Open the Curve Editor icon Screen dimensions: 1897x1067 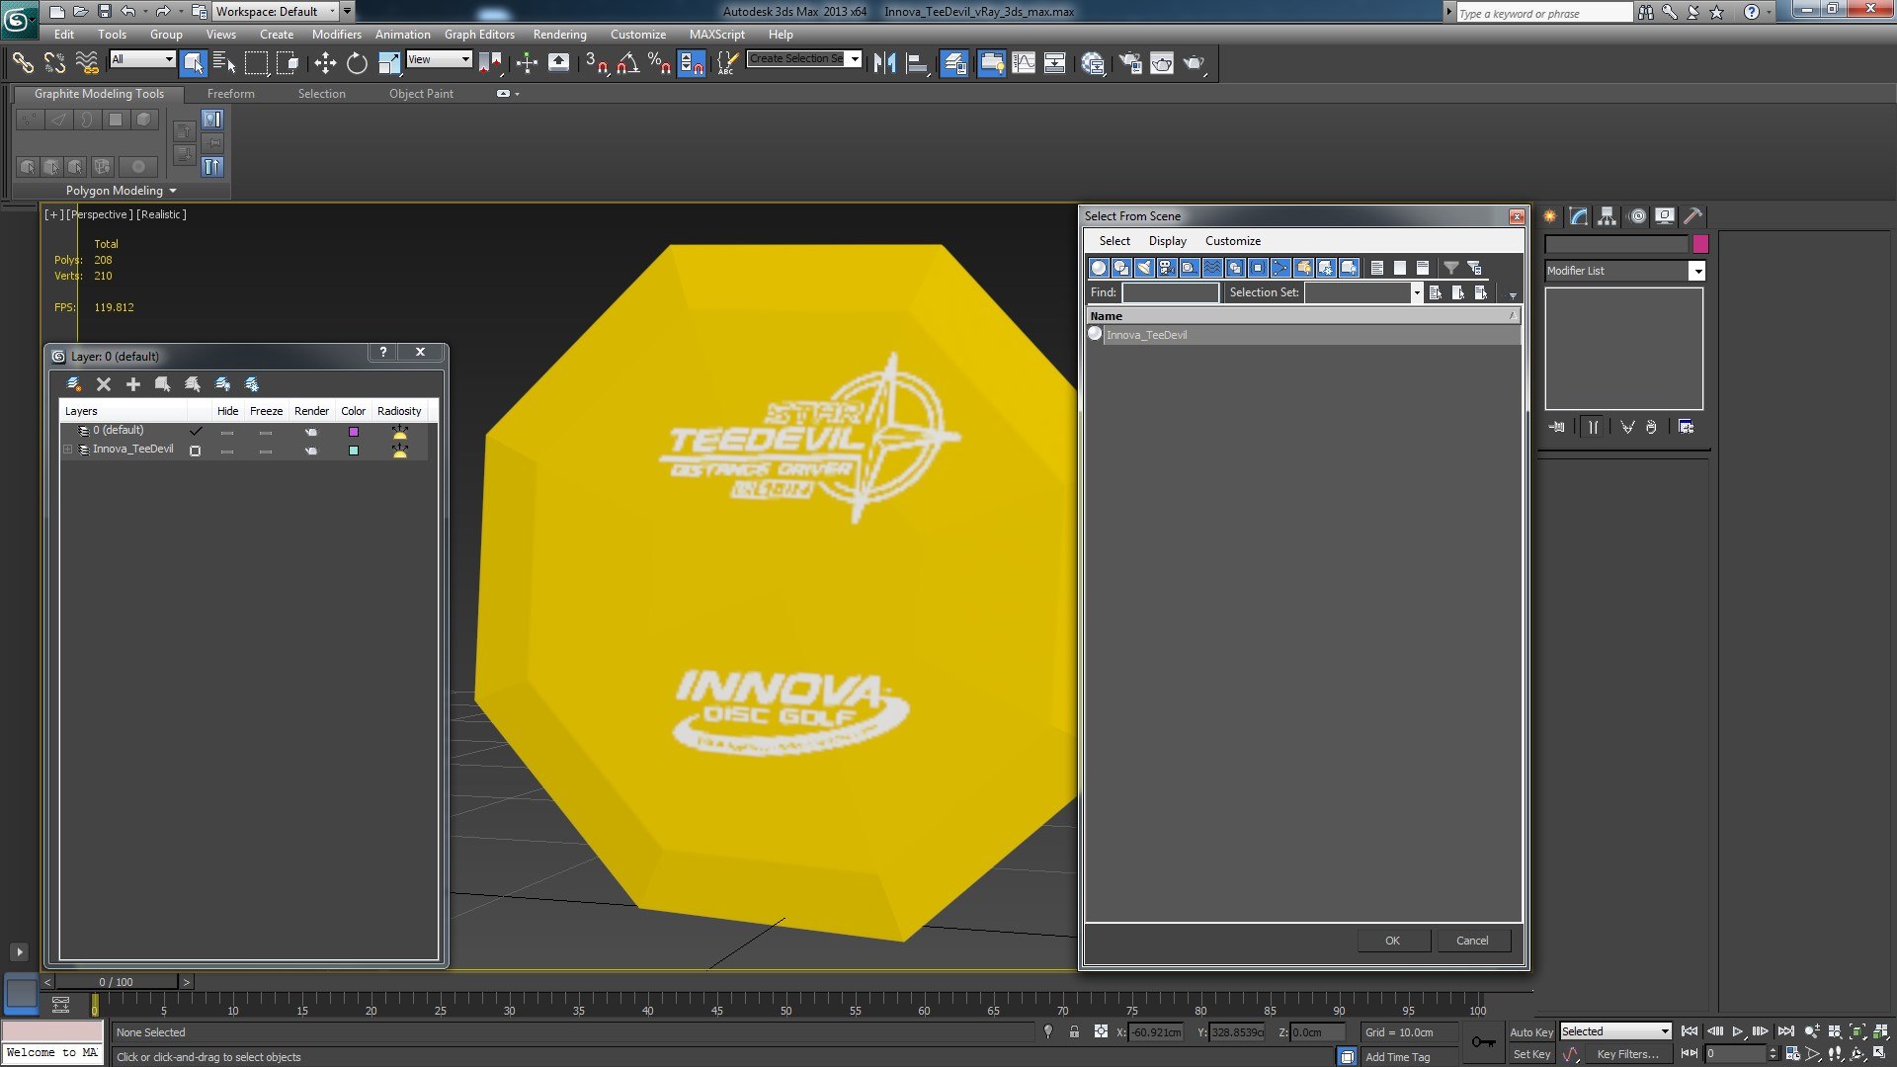click(x=1024, y=63)
